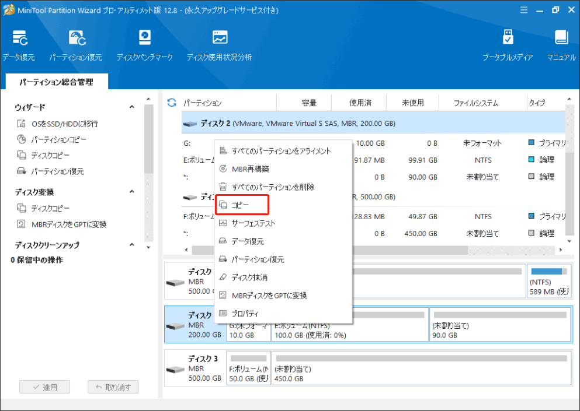This screenshot has height=411, width=580.
Task: Select コピー from the context menu
Action: click(x=239, y=205)
